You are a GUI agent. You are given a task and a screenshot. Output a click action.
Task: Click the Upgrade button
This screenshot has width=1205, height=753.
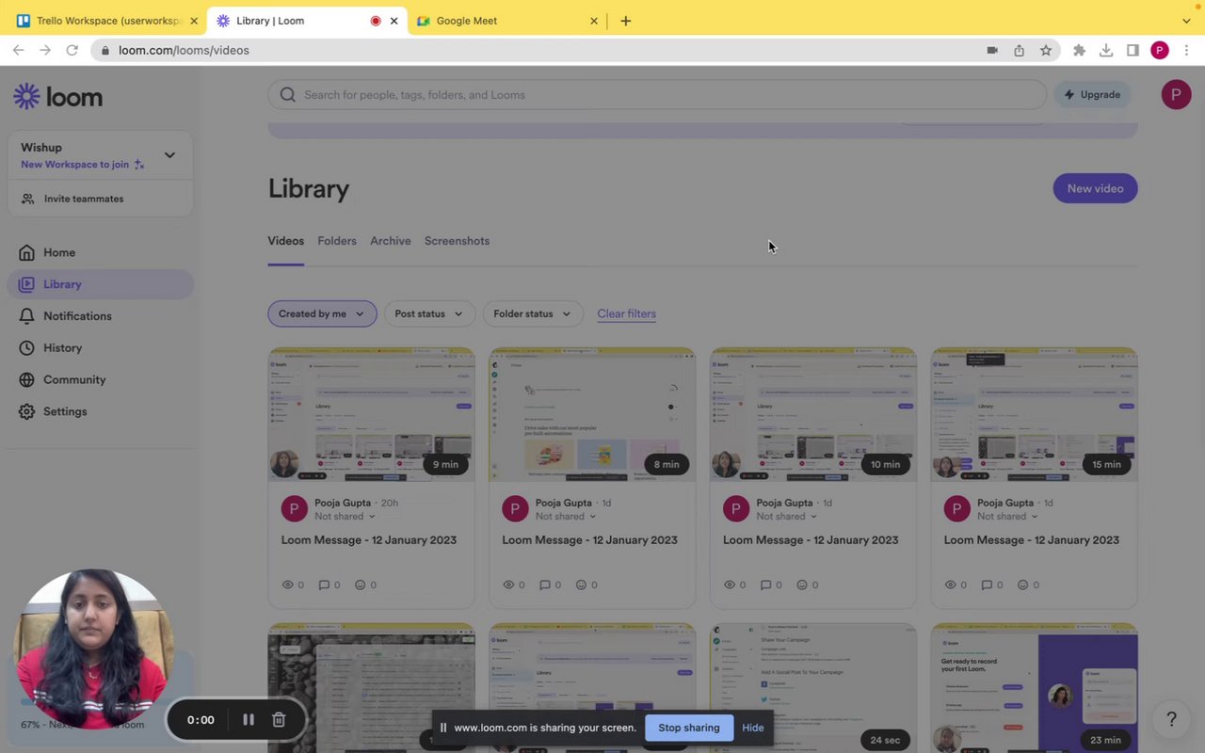click(1093, 94)
